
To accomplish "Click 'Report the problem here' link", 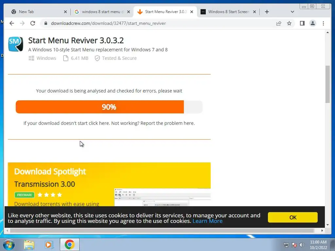I will coord(167,123).
